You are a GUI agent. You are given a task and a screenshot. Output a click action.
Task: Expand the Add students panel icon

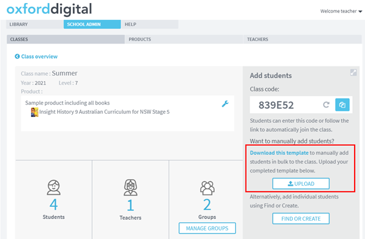pos(353,73)
